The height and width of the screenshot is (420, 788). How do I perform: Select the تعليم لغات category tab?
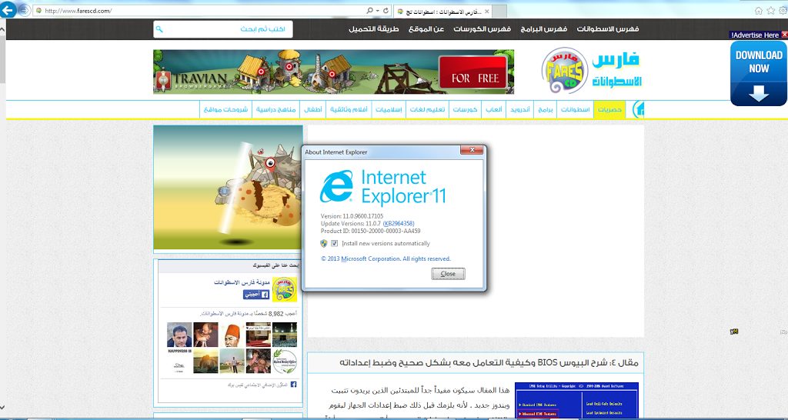pyautogui.click(x=427, y=109)
